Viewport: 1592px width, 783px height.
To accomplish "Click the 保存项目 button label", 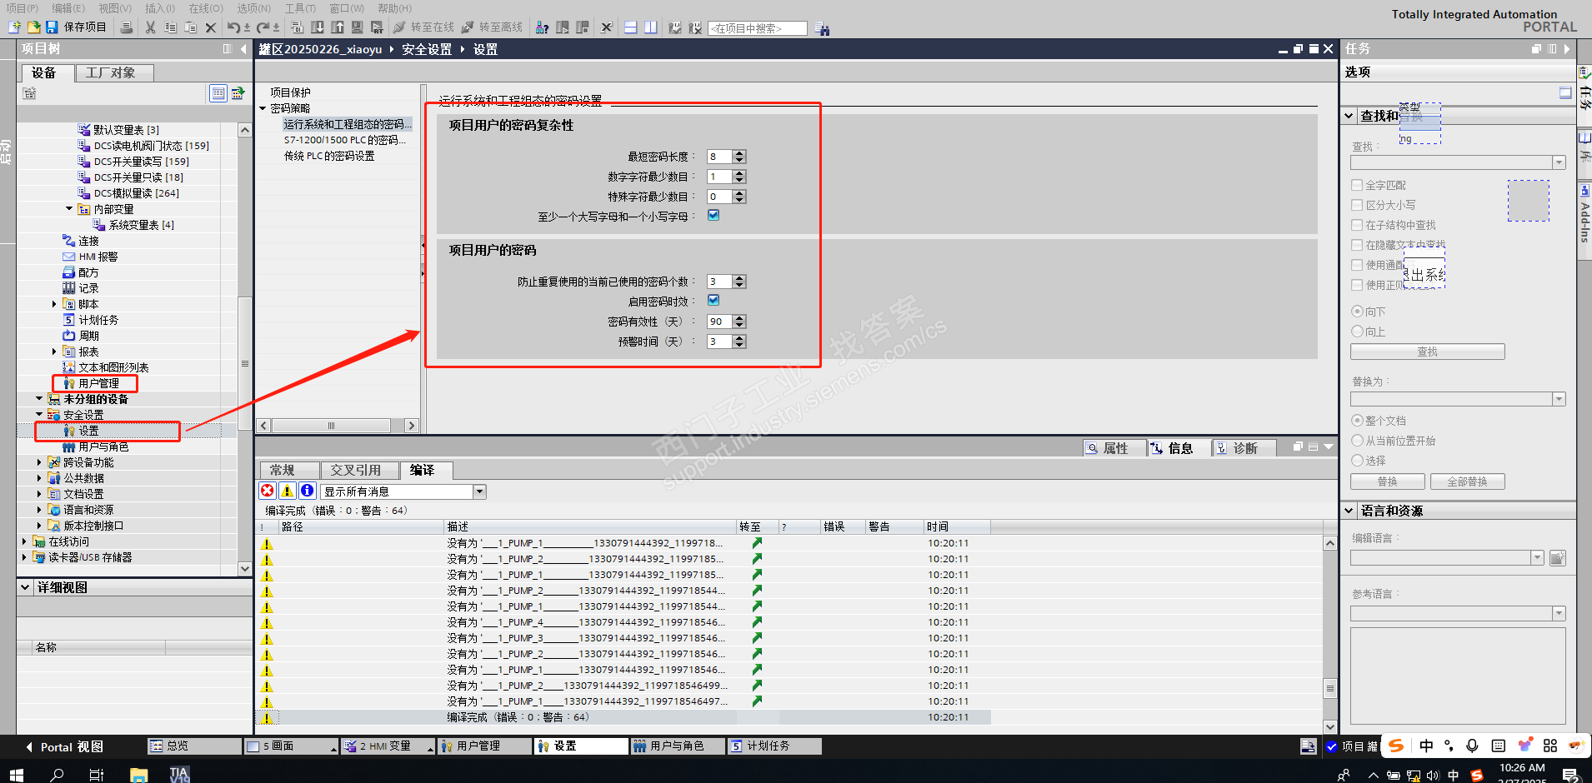I will [85, 27].
